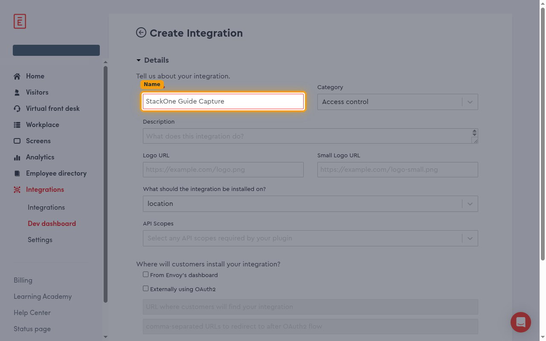Open Billing link
546x341 pixels.
23,280
